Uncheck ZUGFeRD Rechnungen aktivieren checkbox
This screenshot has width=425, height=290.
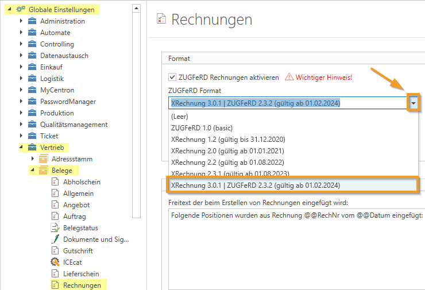(x=172, y=77)
